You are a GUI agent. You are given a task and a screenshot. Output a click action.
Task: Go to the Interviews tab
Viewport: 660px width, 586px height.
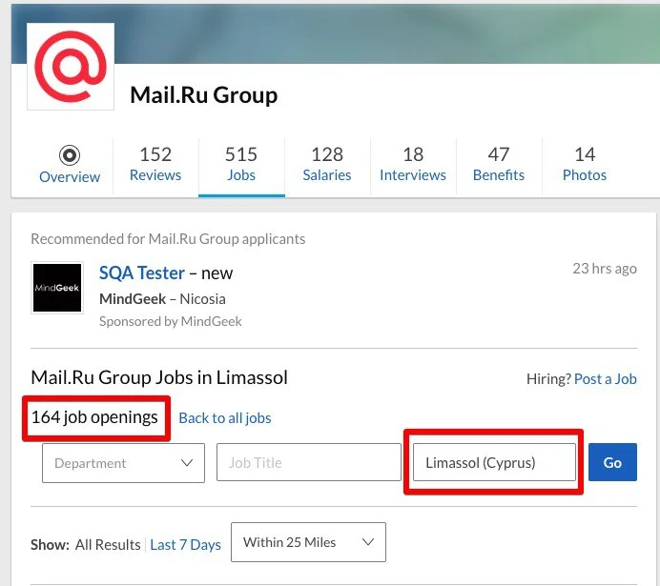coord(413,164)
